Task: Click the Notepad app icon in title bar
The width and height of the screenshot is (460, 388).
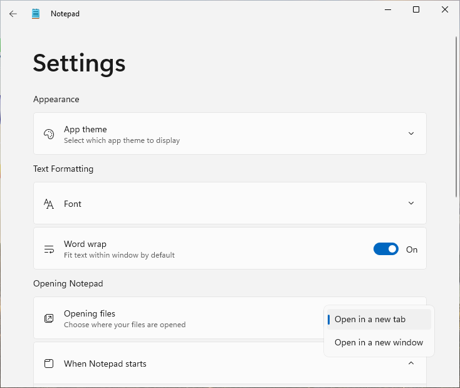Action: click(36, 14)
